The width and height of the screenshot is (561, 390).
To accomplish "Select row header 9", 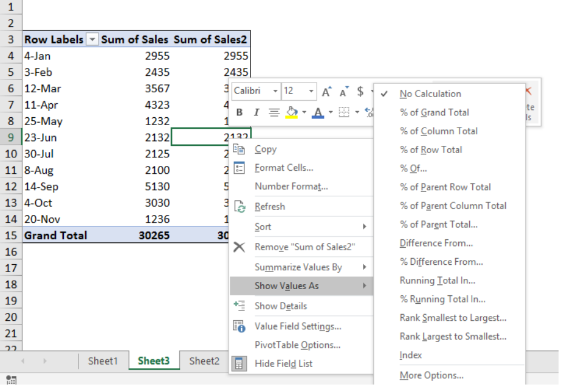I will [x=11, y=138].
